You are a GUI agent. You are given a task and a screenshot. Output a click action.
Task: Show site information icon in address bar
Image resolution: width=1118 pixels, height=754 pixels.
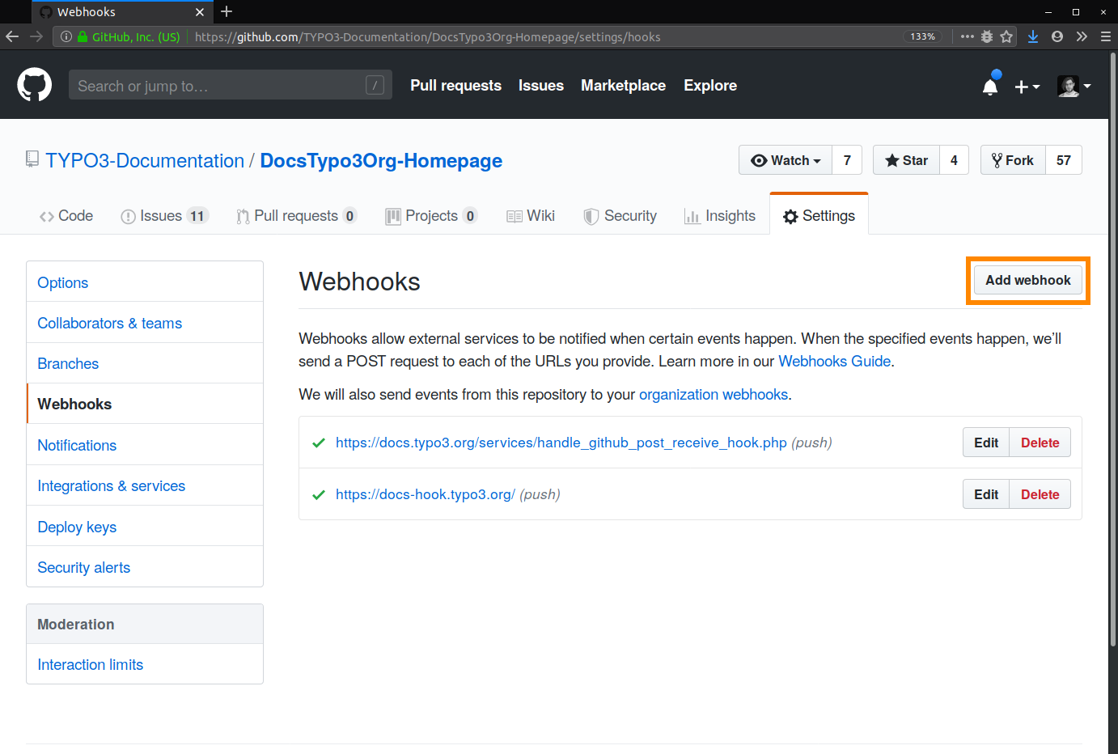tap(66, 36)
